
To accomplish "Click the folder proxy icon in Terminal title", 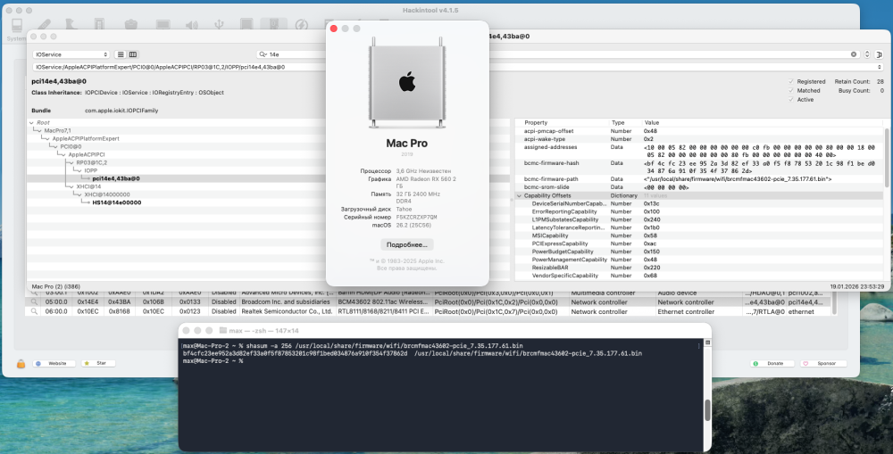I will [222, 331].
